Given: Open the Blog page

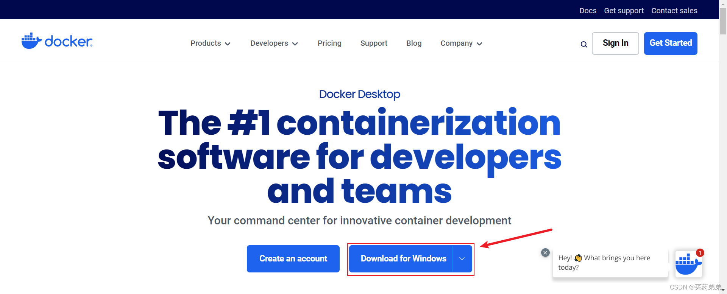Looking at the screenshot, I should pos(414,44).
